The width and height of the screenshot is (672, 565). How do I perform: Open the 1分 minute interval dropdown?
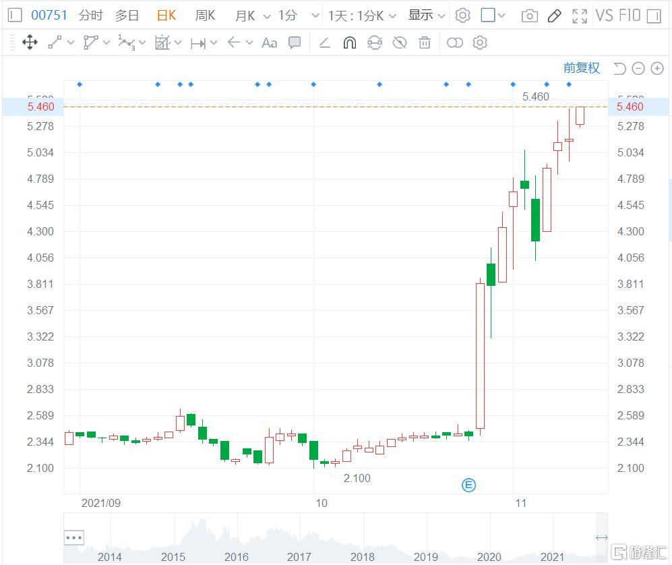(299, 16)
